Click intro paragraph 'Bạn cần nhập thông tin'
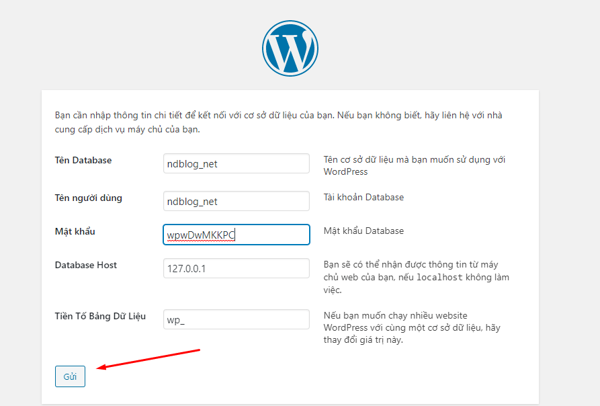 (x=279, y=122)
